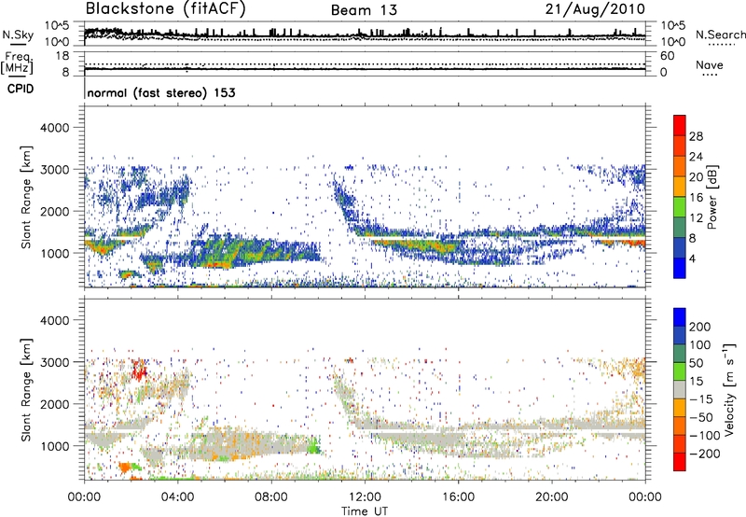The image size is (746, 517).
Task: Click the "24" tick on the Power colorbar
Action: pyautogui.click(x=696, y=157)
